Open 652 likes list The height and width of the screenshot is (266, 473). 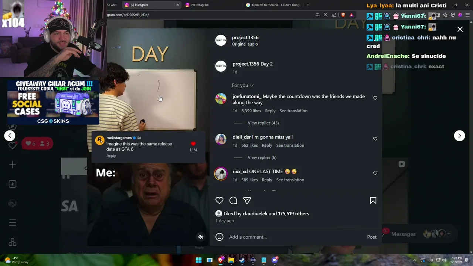(x=249, y=146)
